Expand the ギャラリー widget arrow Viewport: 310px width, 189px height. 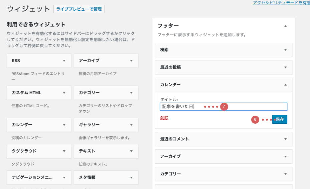click(x=131, y=125)
